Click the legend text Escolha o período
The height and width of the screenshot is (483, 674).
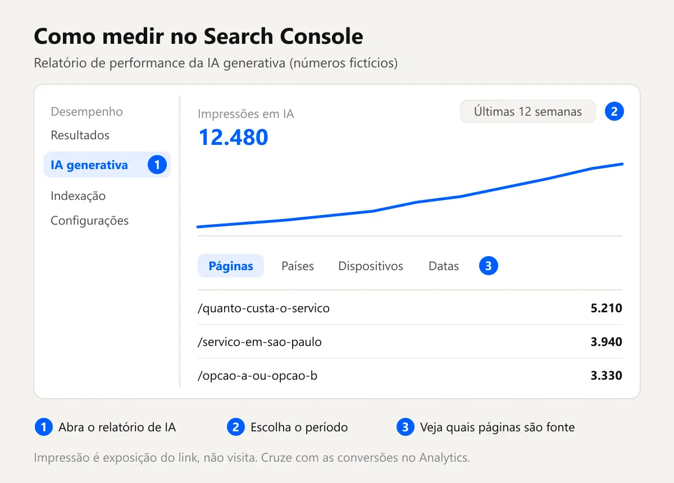[299, 427]
